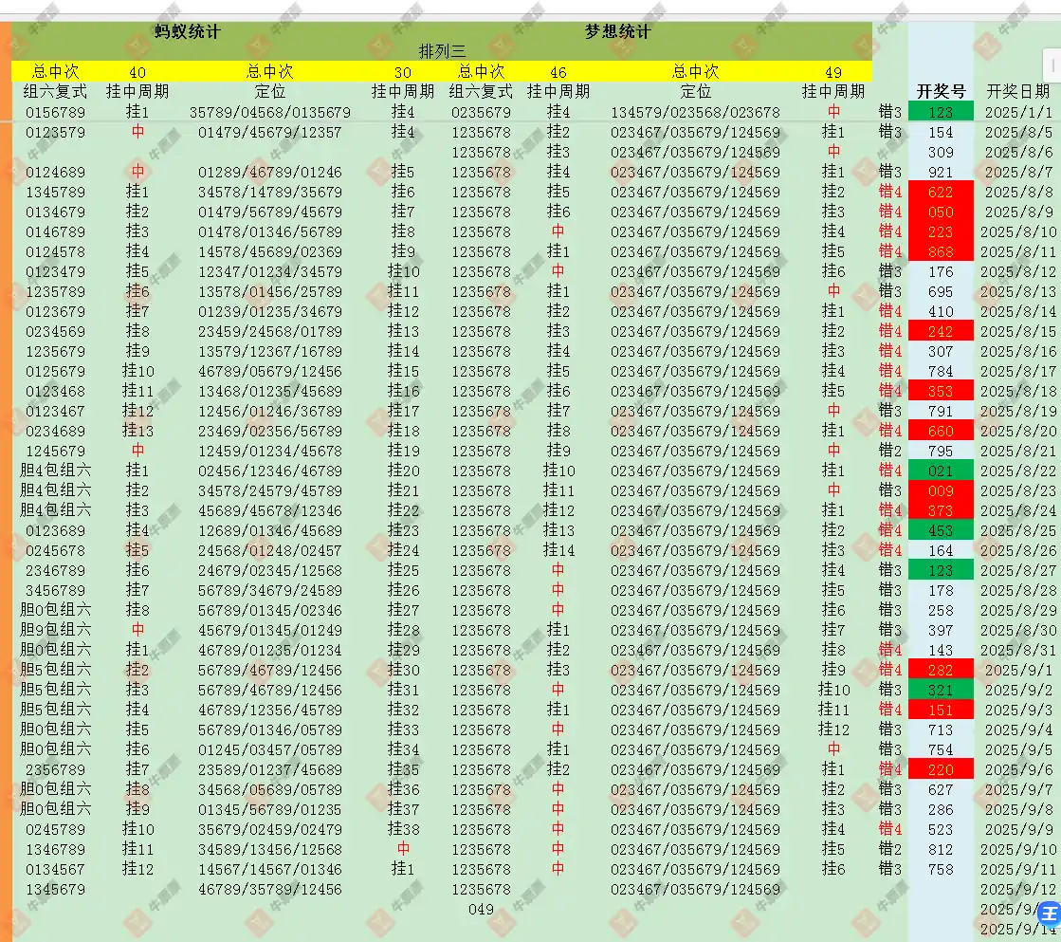Select the 挂38 cycle cell
This screenshot has width=1061, height=942.
(x=403, y=829)
